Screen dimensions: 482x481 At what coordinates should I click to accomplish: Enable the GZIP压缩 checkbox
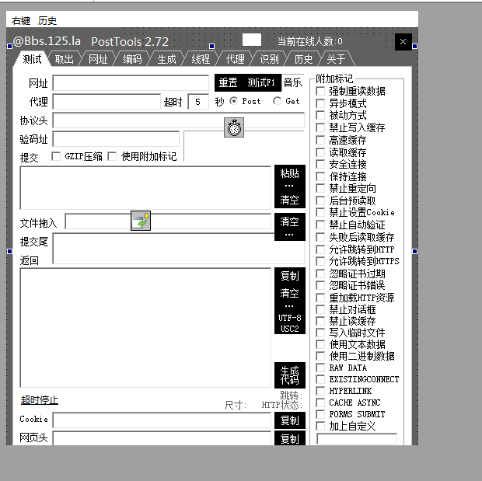(x=56, y=156)
